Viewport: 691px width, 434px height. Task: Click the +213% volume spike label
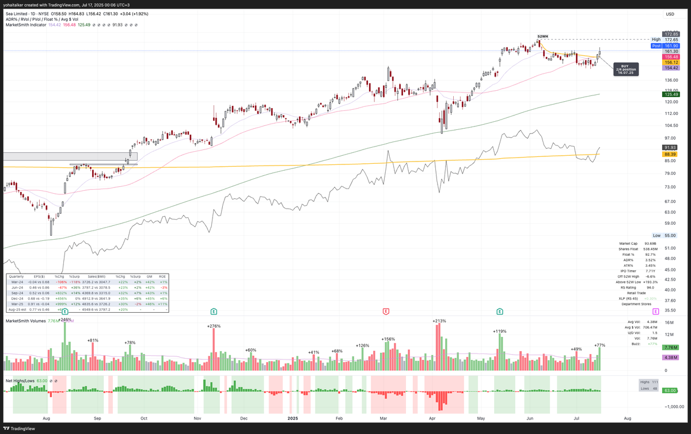coord(440,321)
